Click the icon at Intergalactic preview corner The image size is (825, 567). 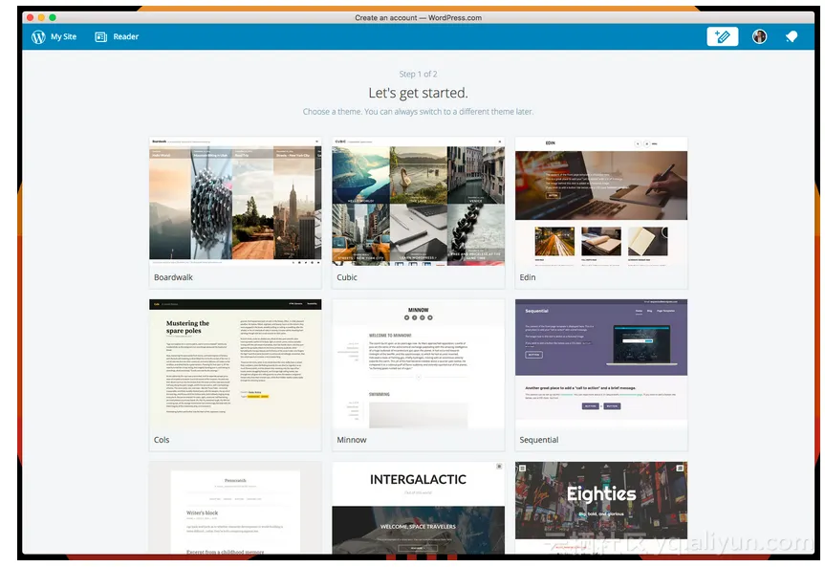coord(498,467)
